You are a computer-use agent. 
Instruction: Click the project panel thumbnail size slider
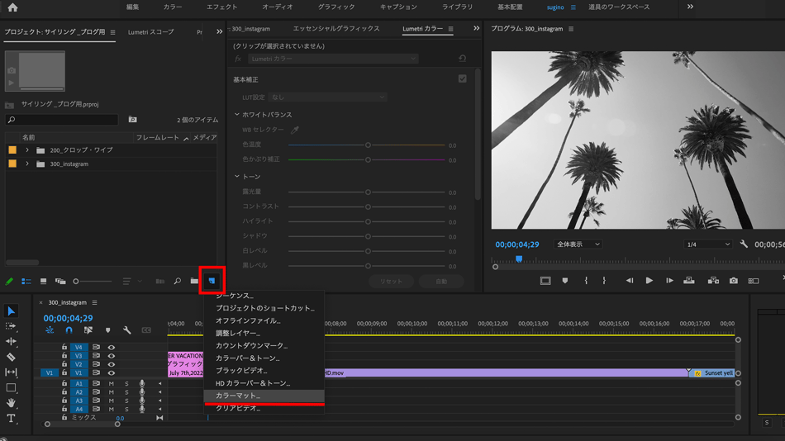77,282
